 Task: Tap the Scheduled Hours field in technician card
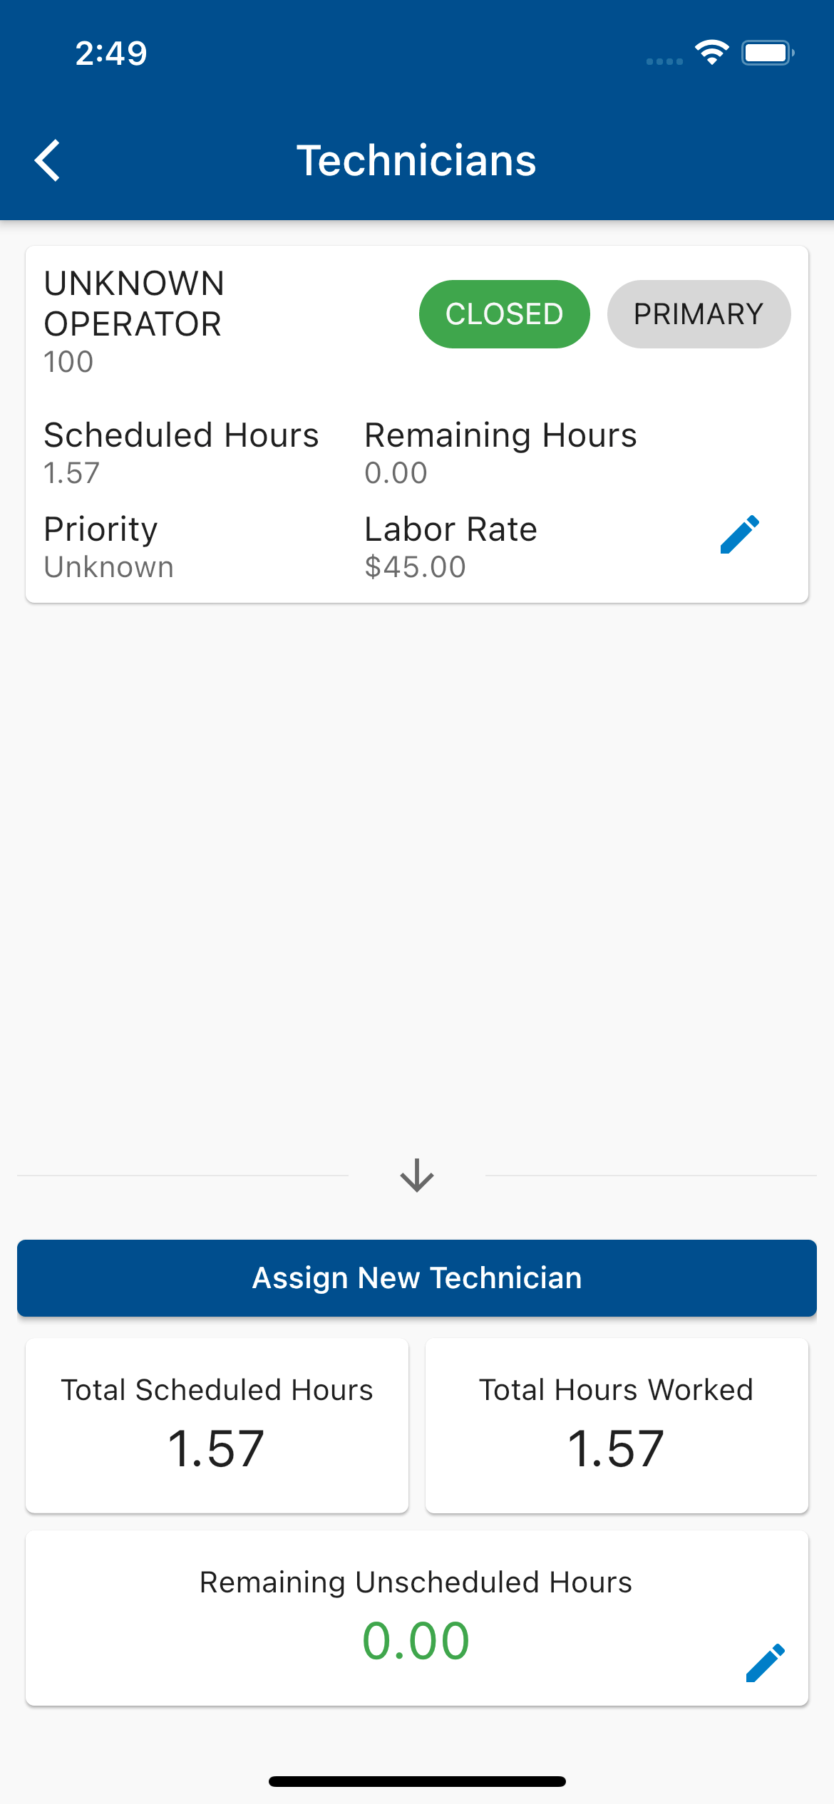click(x=181, y=453)
